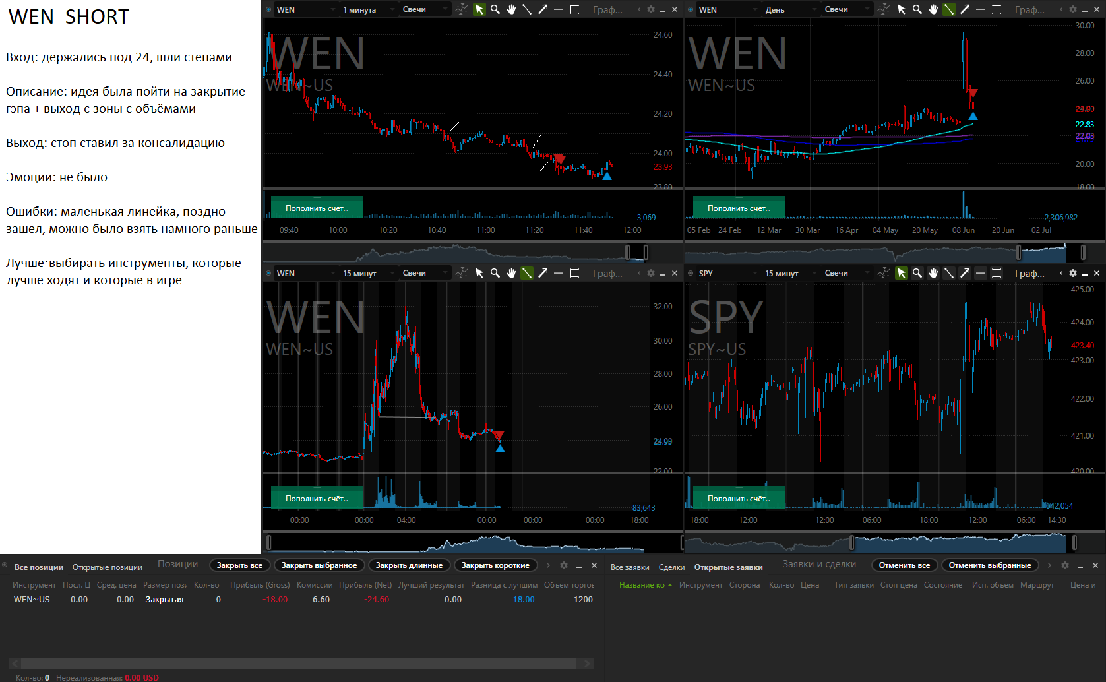Open settings gear of Заявки и сделки panel
The width and height of the screenshot is (1106, 682).
[1065, 565]
